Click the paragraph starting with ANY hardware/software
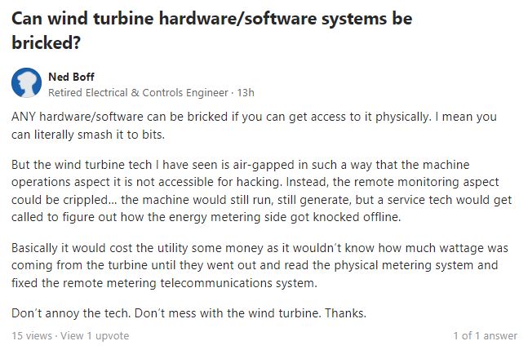 (254, 126)
